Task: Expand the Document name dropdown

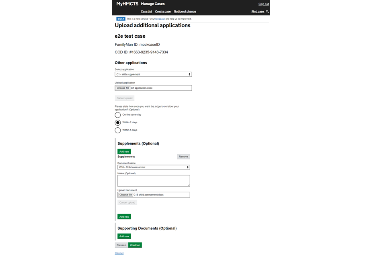Action: click(154, 167)
